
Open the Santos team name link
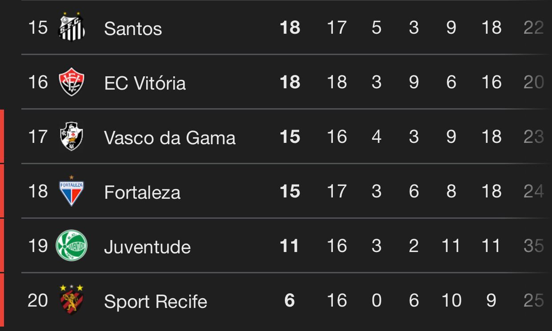(x=133, y=29)
